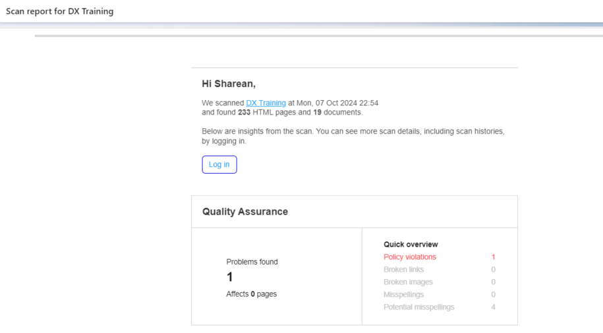Click the Problems found label
The height and width of the screenshot is (333, 603).
(x=252, y=261)
